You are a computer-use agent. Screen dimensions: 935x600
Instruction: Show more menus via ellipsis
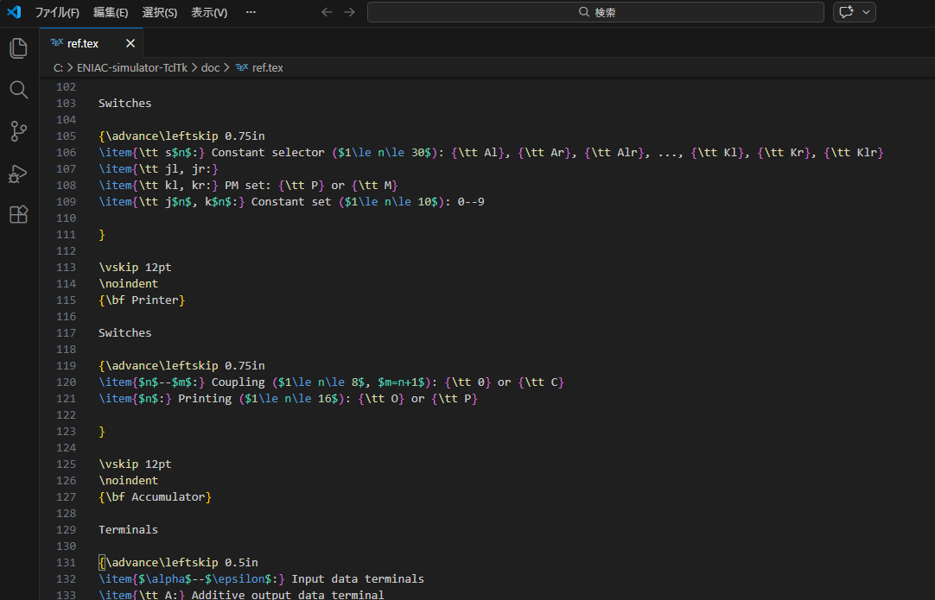pyautogui.click(x=251, y=12)
